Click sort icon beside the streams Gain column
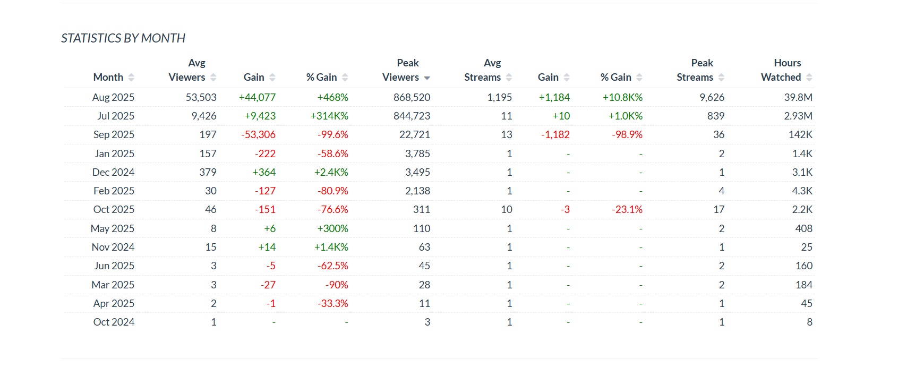898x367 pixels. pyautogui.click(x=567, y=78)
